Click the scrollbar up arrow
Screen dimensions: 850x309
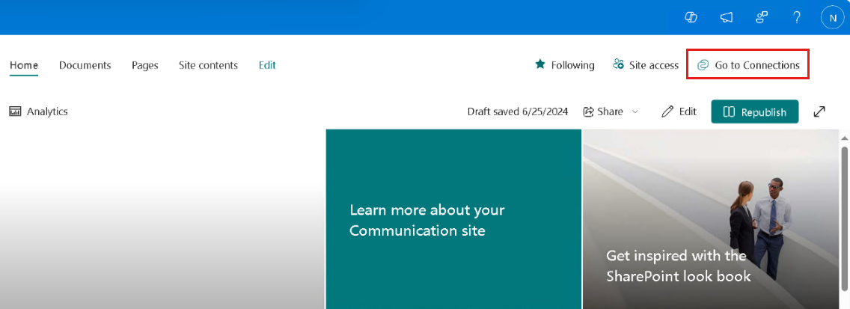[x=844, y=138]
